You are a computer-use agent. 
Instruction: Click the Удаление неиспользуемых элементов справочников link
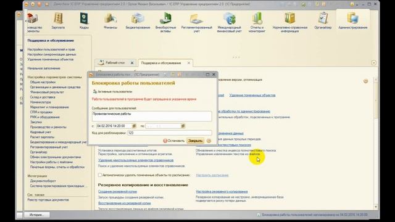click(136, 160)
